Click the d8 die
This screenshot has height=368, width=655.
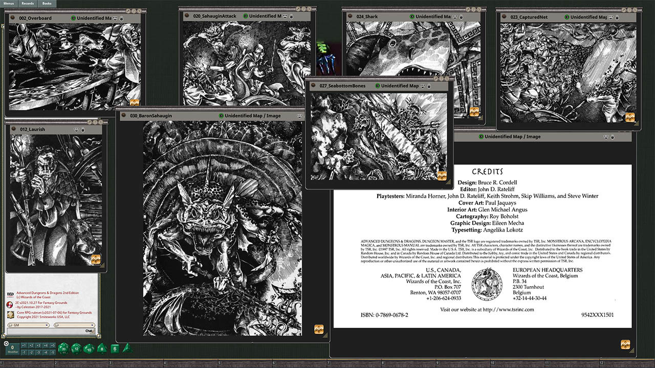102,349
